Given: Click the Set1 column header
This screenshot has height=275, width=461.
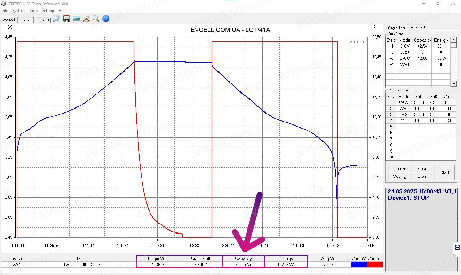Looking at the screenshot, I should coord(419,96).
